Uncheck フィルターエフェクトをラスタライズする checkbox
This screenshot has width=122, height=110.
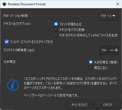7,42
